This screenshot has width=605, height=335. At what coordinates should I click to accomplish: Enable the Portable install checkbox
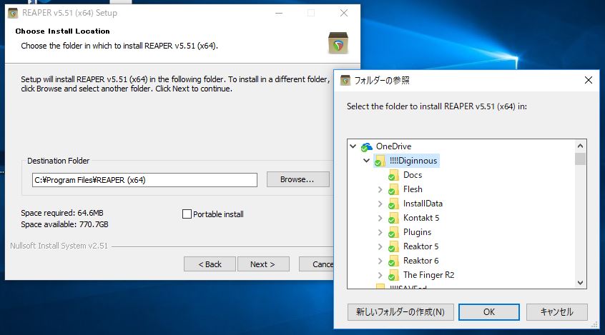[187, 214]
